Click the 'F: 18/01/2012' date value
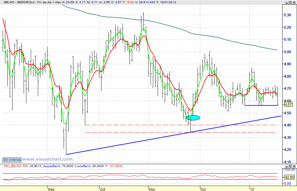This screenshot has height=191, width=297. [x=166, y=2]
